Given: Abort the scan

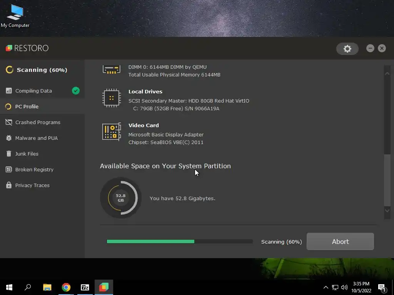Looking at the screenshot, I should coord(340,241).
